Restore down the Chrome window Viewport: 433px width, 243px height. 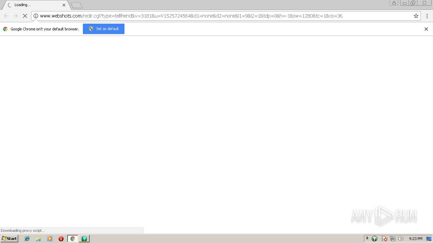[x=413, y=3]
